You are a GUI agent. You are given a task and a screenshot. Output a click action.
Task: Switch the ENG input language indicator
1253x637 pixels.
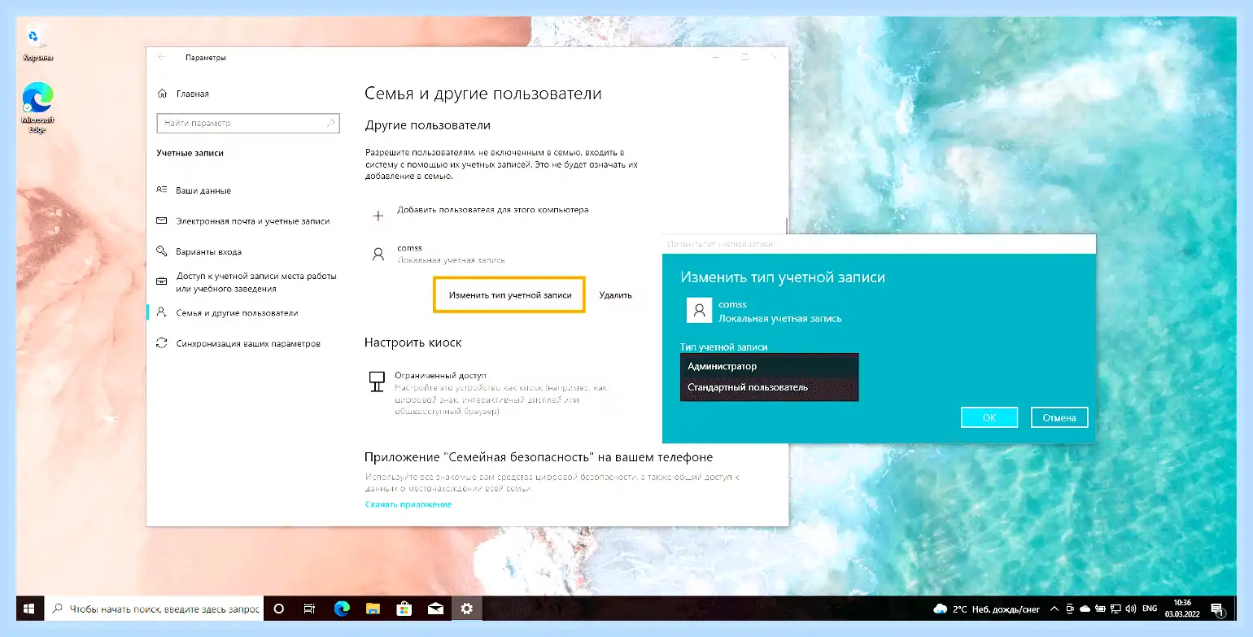click(x=1150, y=609)
